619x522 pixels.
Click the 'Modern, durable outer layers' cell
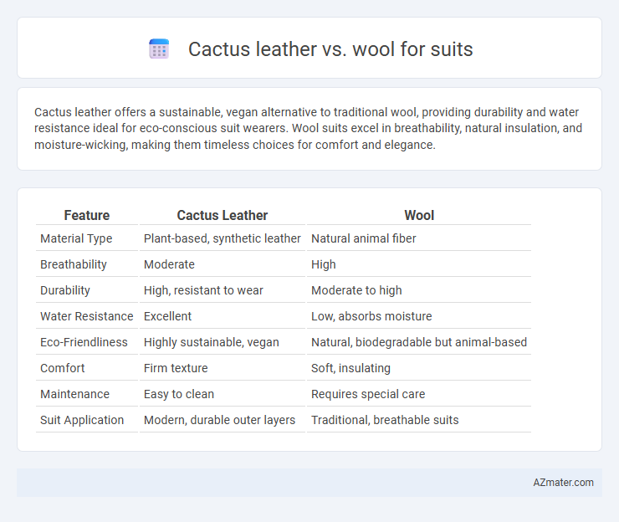click(x=219, y=420)
